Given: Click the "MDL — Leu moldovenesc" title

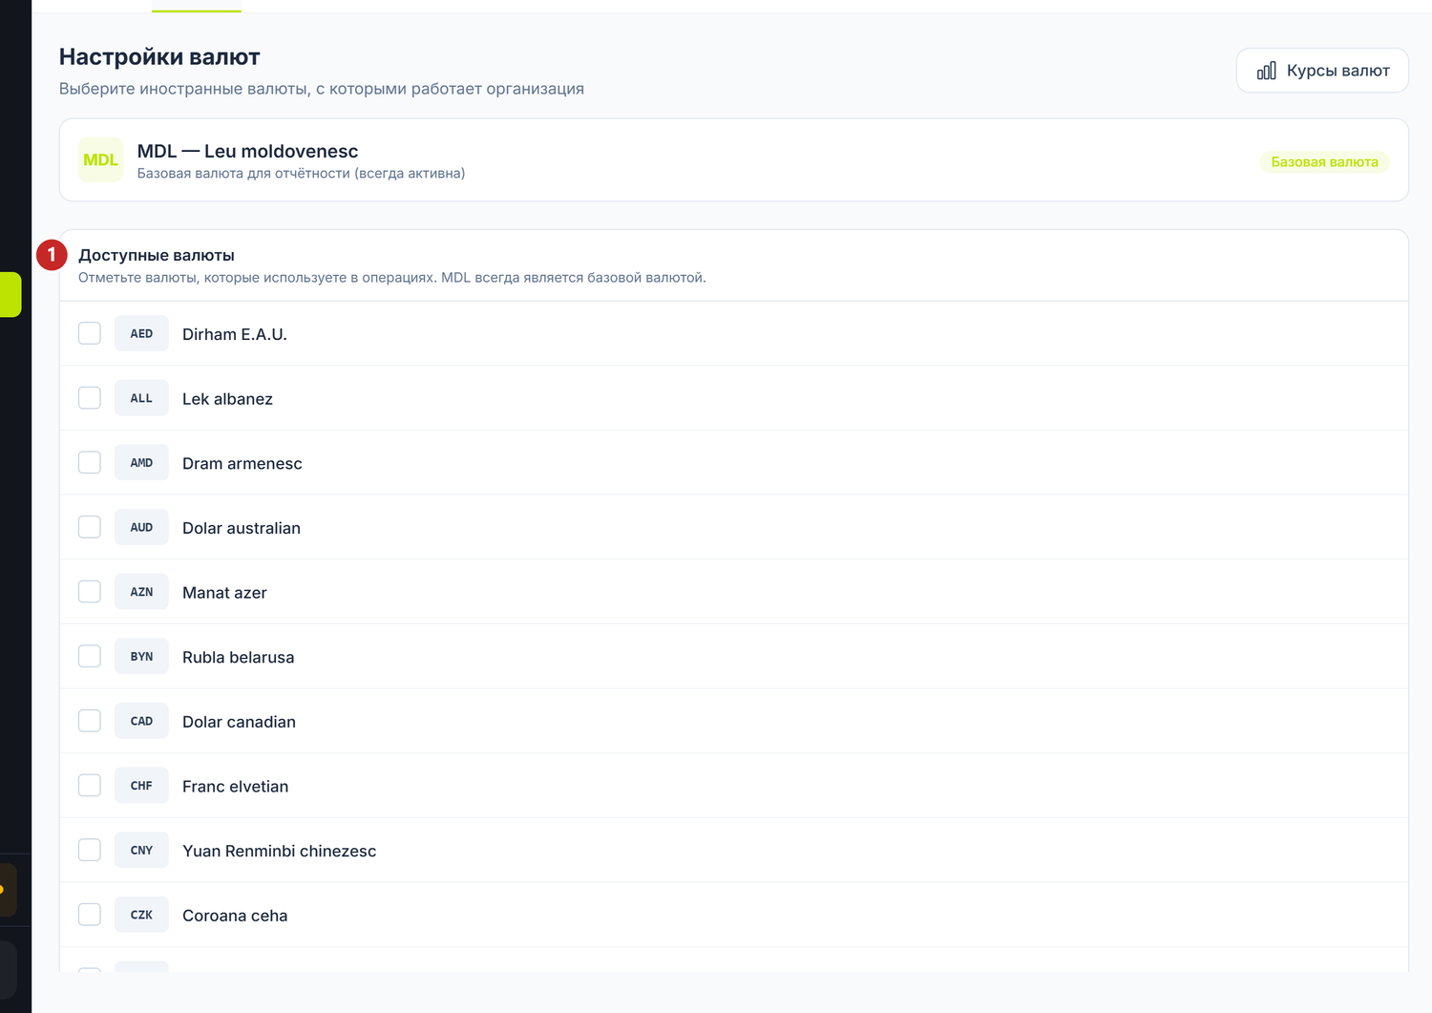Looking at the screenshot, I should coord(248,151).
